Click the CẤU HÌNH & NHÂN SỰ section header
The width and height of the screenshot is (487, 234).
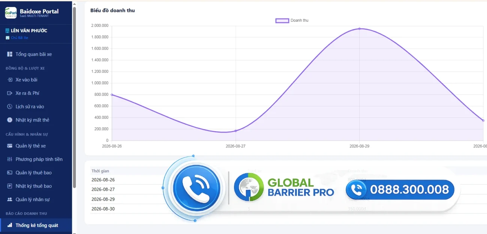pos(27,134)
